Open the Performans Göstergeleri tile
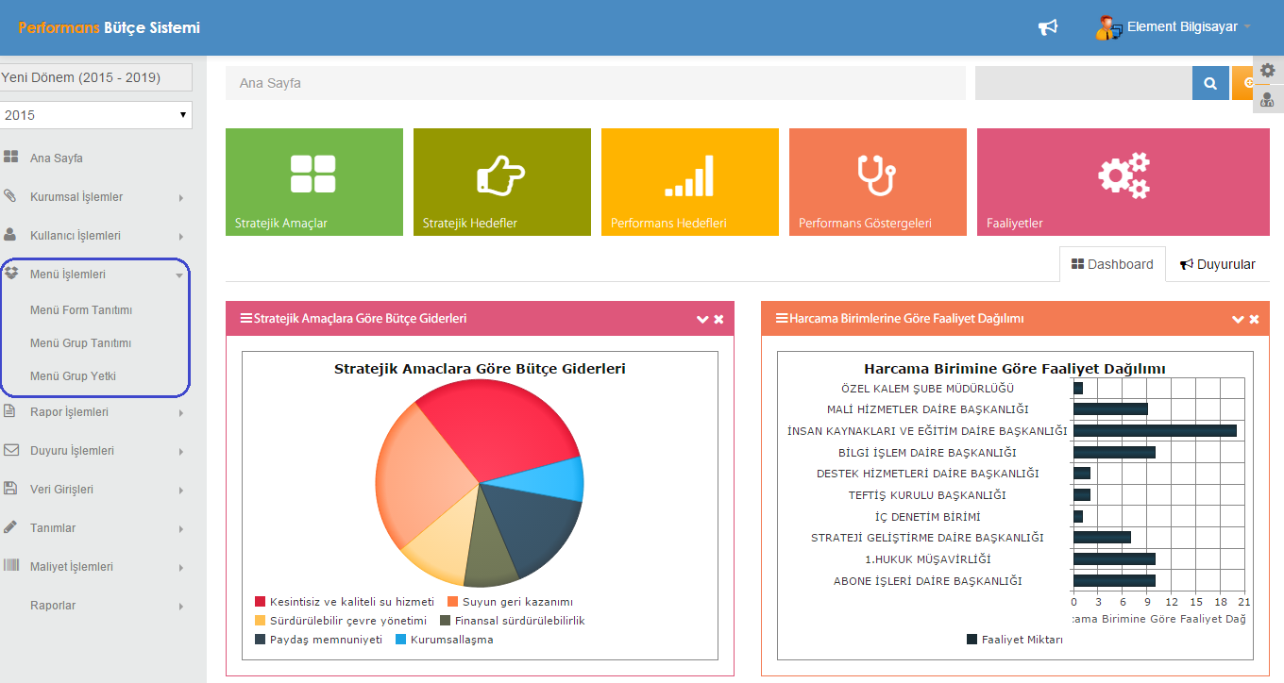1284x683 pixels. coord(878,182)
